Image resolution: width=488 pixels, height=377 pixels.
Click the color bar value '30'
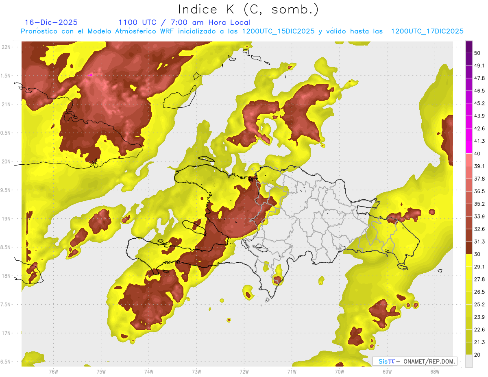pos(477,254)
